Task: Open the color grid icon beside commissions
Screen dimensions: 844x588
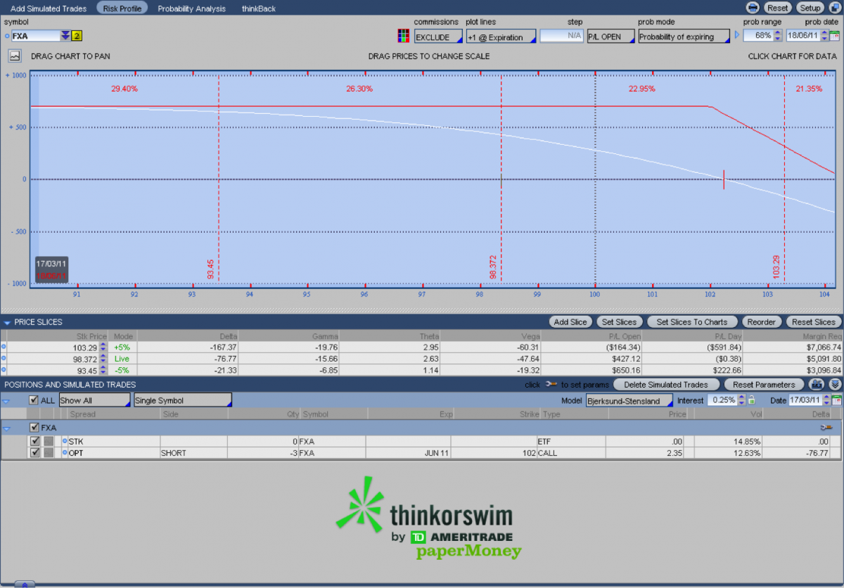Action: pyautogui.click(x=403, y=37)
